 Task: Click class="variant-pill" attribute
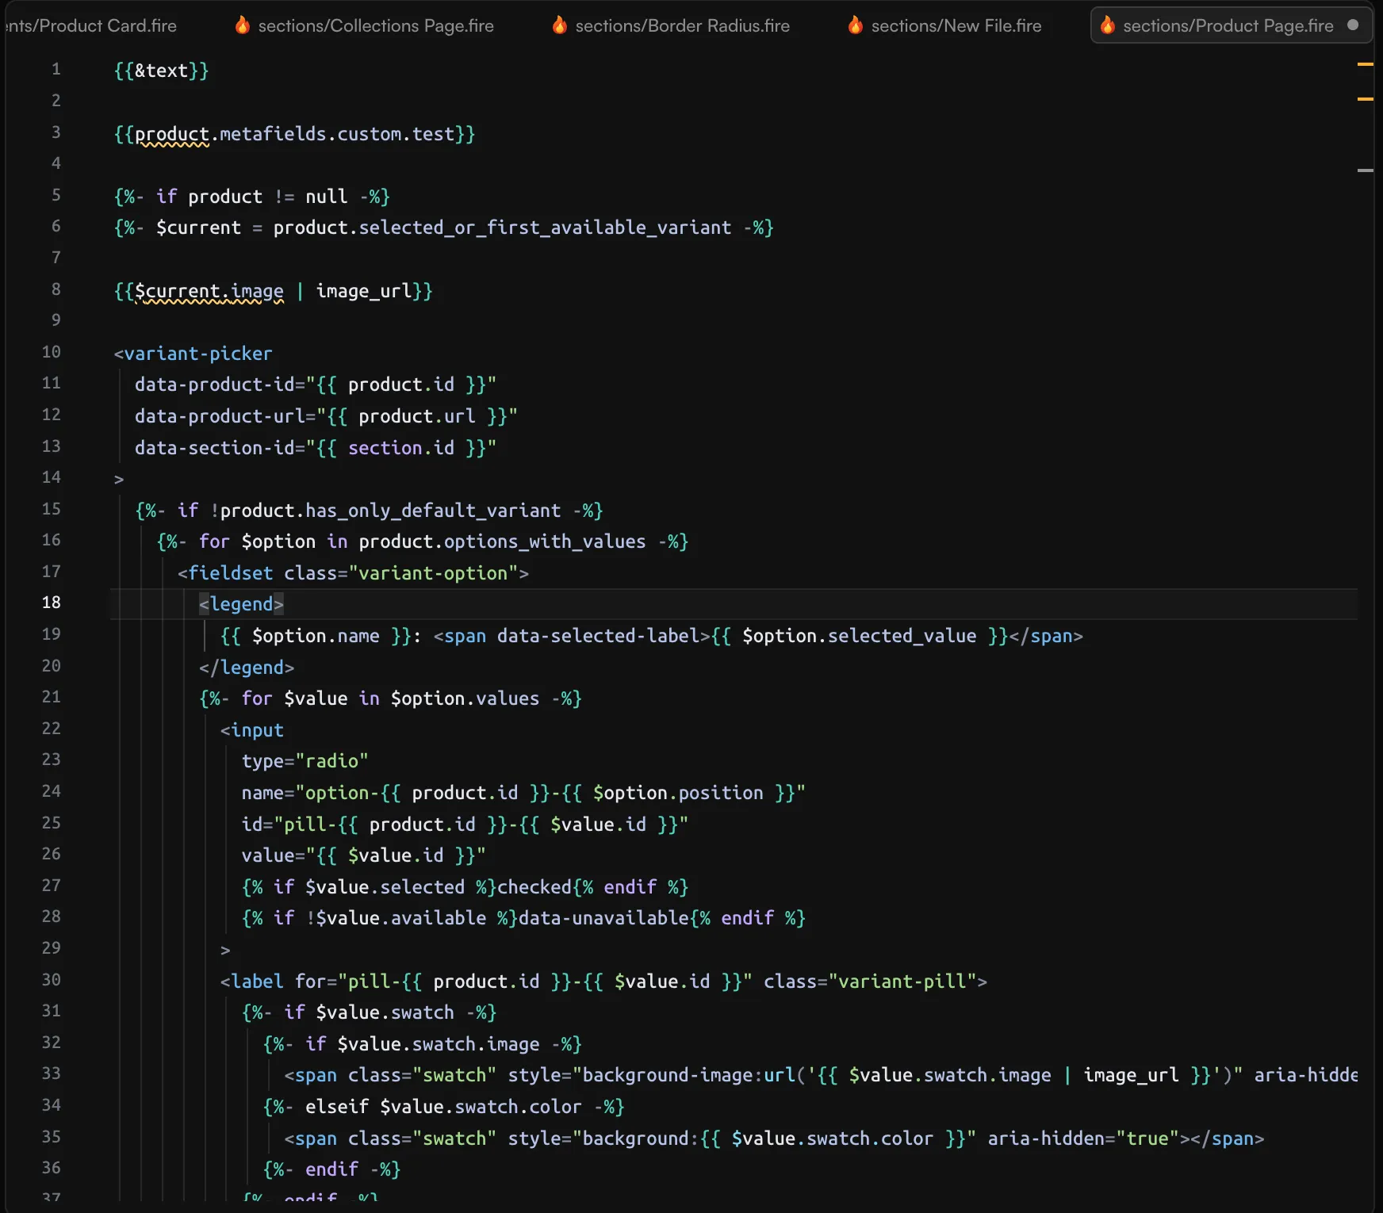click(870, 981)
